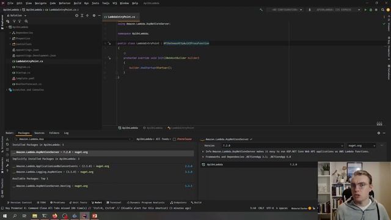Click the NuGet help question mark icon
This screenshot has height=220, width=391.
tap(7, 171)
